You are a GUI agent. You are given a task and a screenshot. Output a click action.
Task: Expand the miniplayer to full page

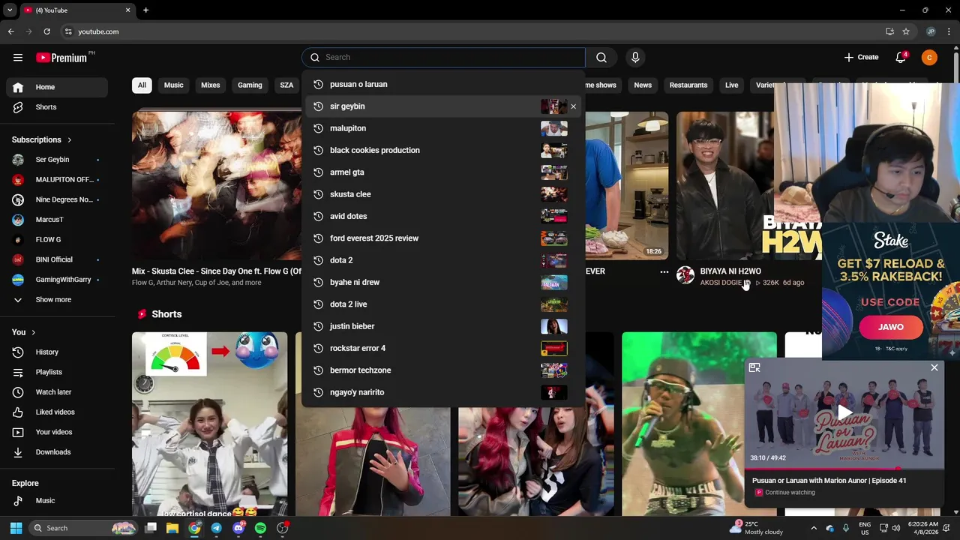754,367
